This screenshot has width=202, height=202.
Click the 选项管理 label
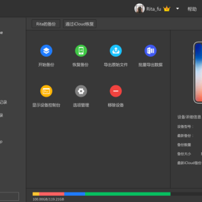(x=81, y=105)
